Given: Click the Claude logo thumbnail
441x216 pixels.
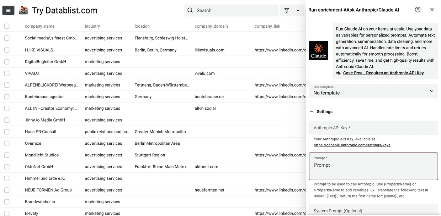Looking at the screenshot, I should [x=318, y=50].
